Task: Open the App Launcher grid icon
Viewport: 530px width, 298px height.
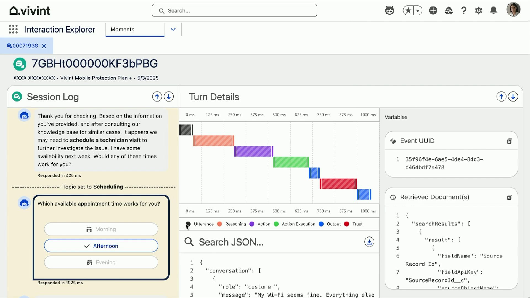Action: [x=13, y=29]
